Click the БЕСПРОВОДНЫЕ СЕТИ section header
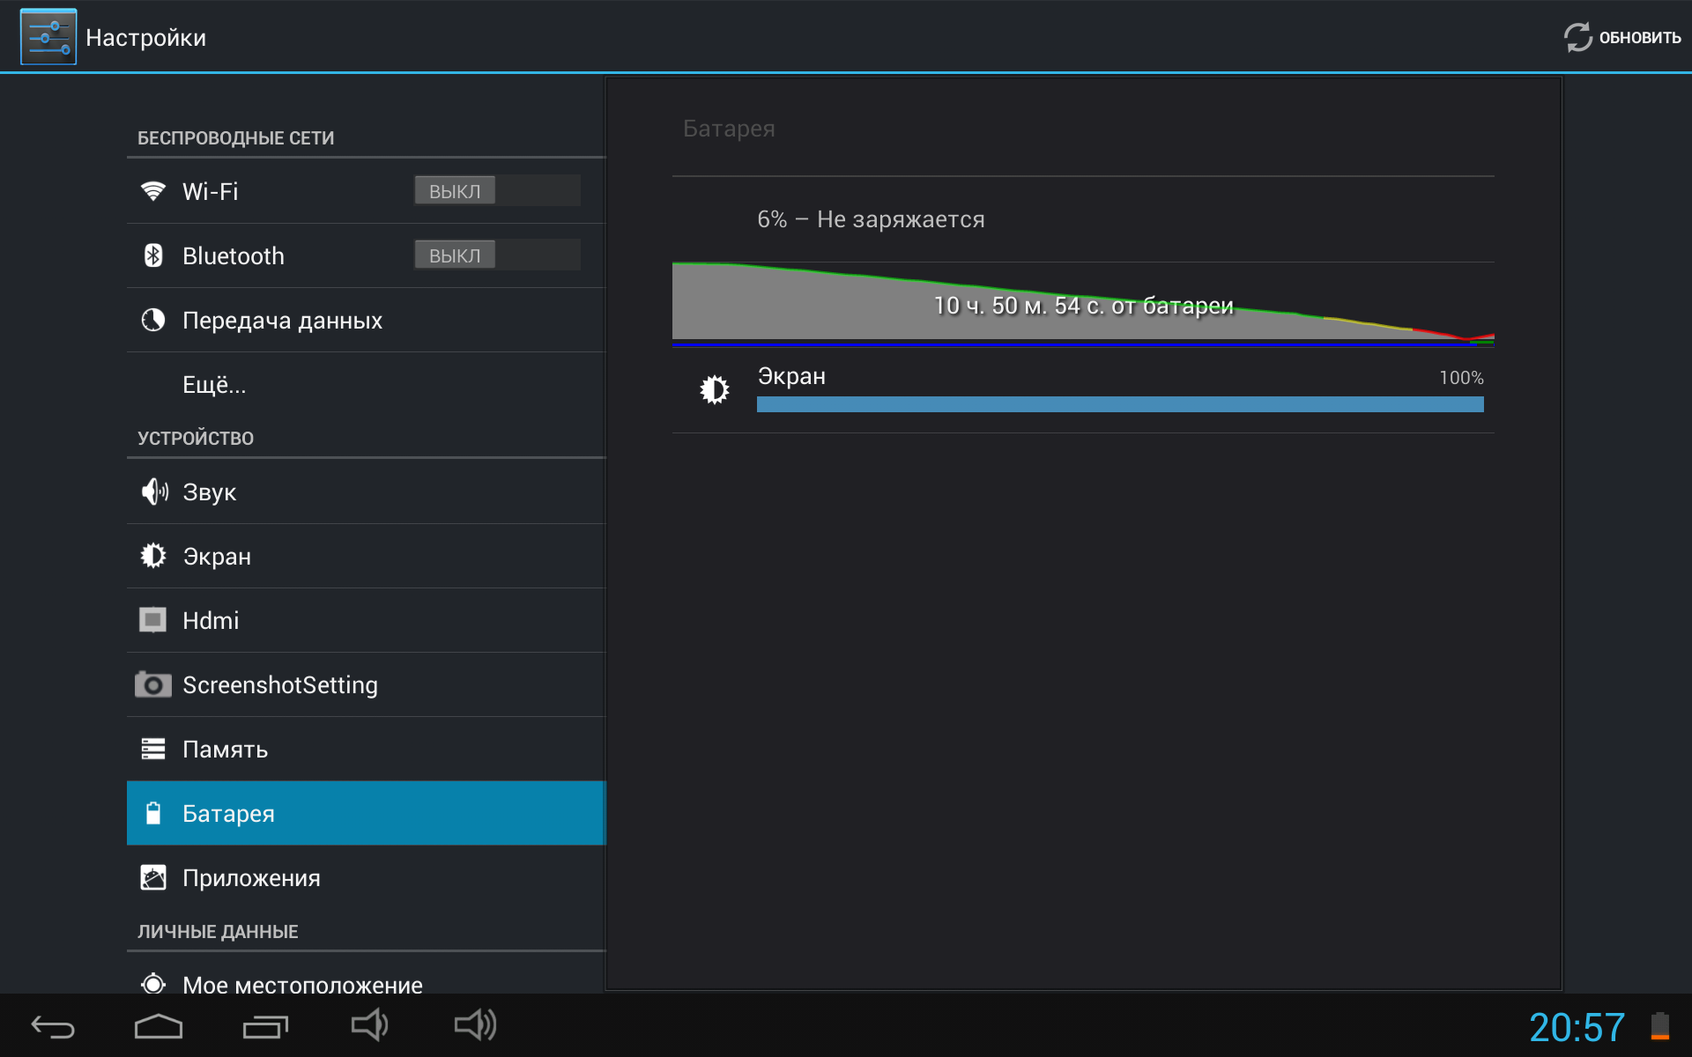The width and height of the screenshot is (1692, 1057). [x=235, y=138]
